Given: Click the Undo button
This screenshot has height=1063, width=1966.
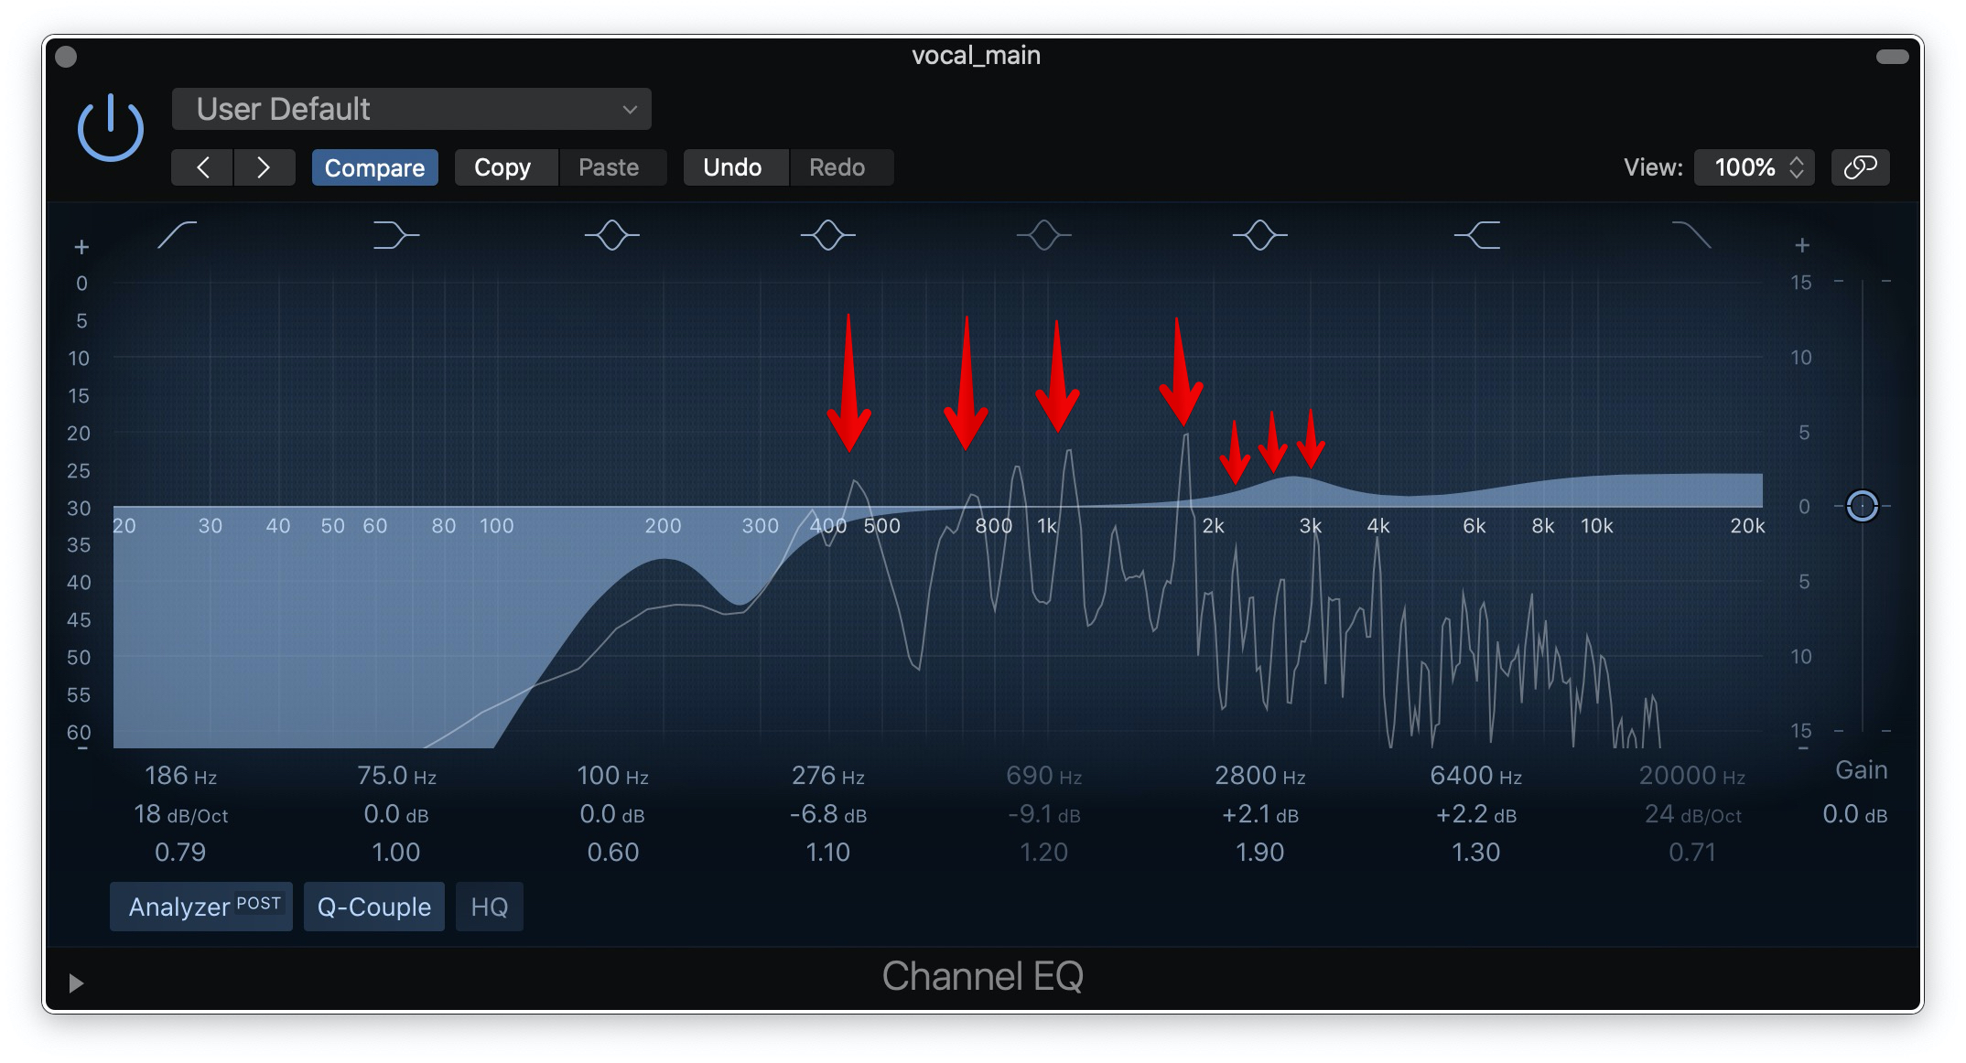Looking at the screenshot, I should point(732,167).
